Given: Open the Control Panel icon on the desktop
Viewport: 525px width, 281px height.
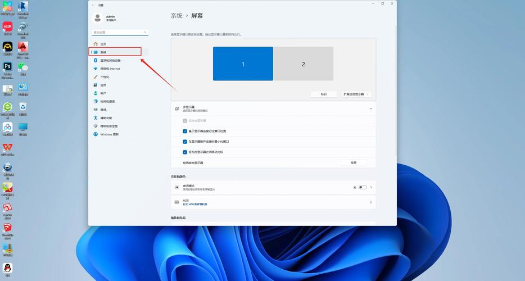Looking at the screenshot, I should tap(23, 87).
